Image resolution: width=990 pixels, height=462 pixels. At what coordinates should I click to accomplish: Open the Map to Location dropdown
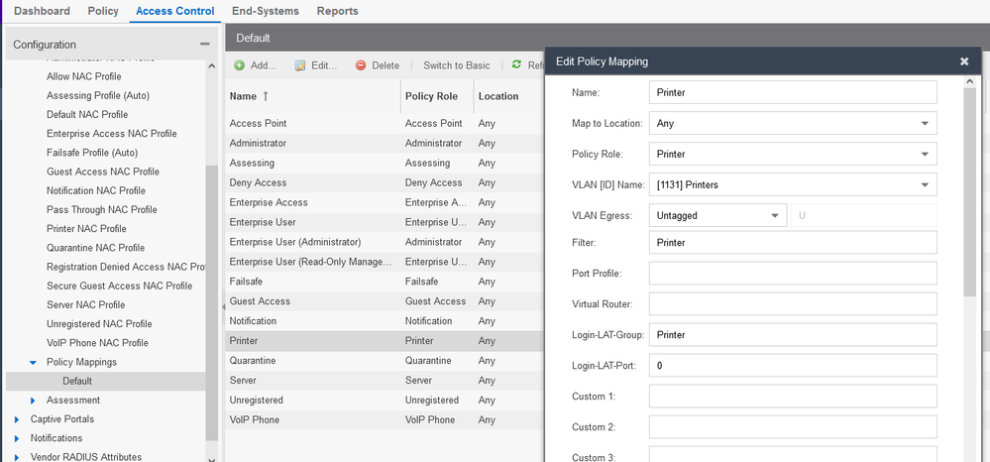925,124
